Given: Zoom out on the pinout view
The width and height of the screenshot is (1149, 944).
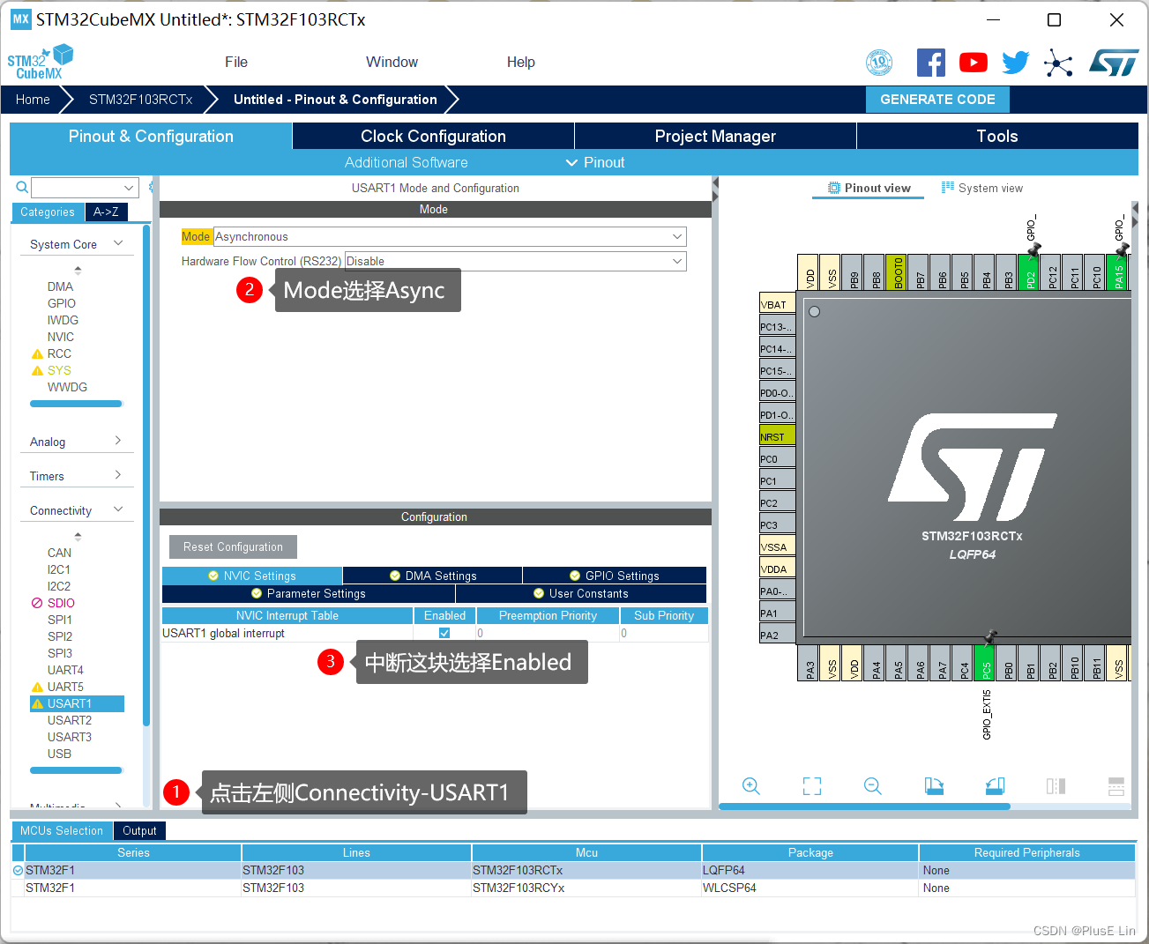Looking at the screenshot, I should [873, 786].
